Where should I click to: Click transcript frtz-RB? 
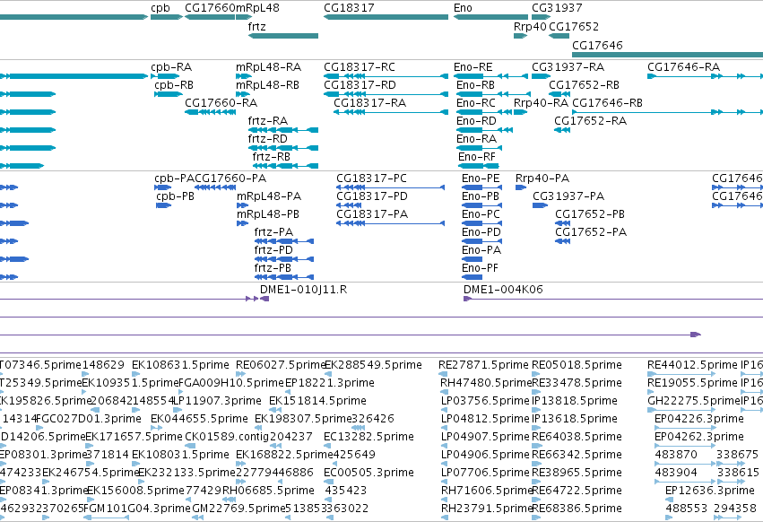point(271,157)
